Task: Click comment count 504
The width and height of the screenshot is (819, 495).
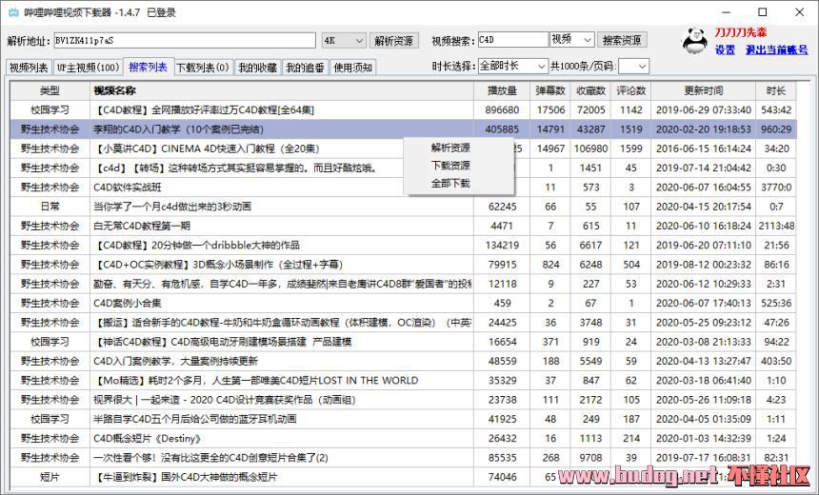Action: click(x=631, y=265)
